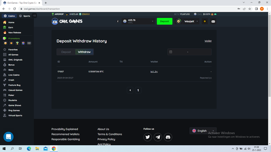Viewport: 271px width, 152px height.
Task: Click the bc1..2rc wallet address
Action: (154, 72)
